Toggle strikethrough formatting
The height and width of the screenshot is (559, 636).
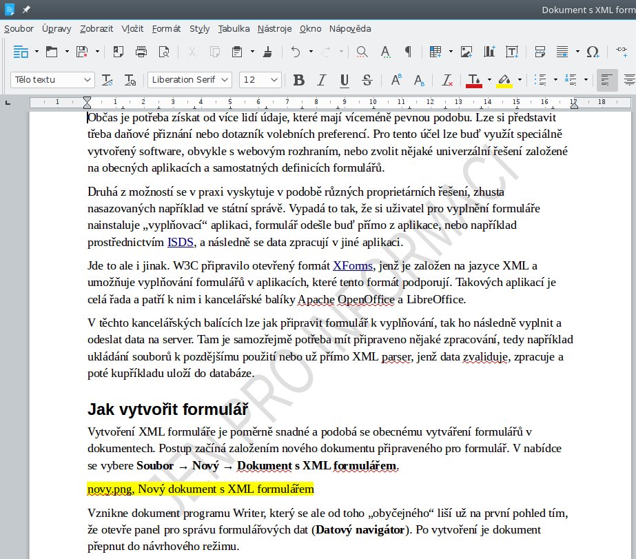point(367,80)
